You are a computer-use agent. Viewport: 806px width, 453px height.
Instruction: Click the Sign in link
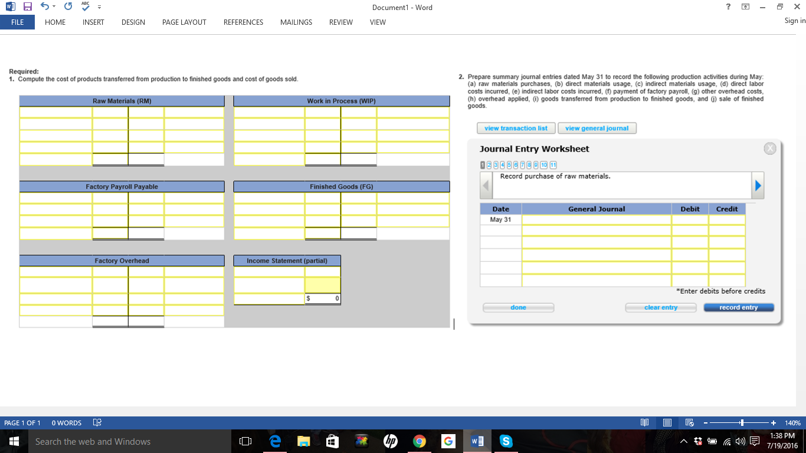pos(795,21)
